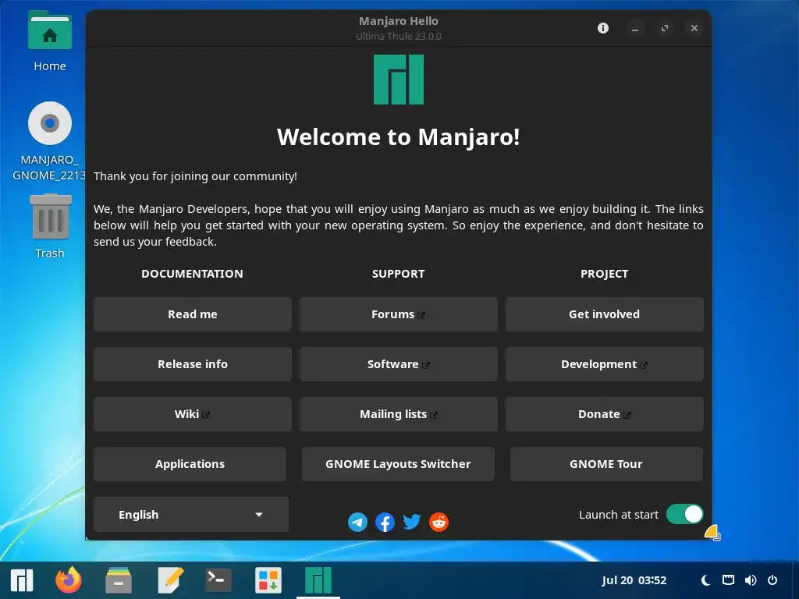The width and height of the screenshot is (799, 599).
Task: Open the Forums support link
Action: 399,314
